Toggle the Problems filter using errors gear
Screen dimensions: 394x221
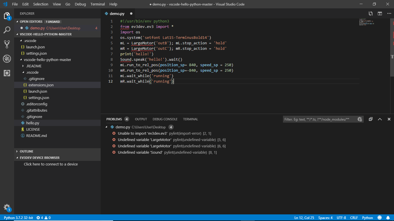click(359, 119)
